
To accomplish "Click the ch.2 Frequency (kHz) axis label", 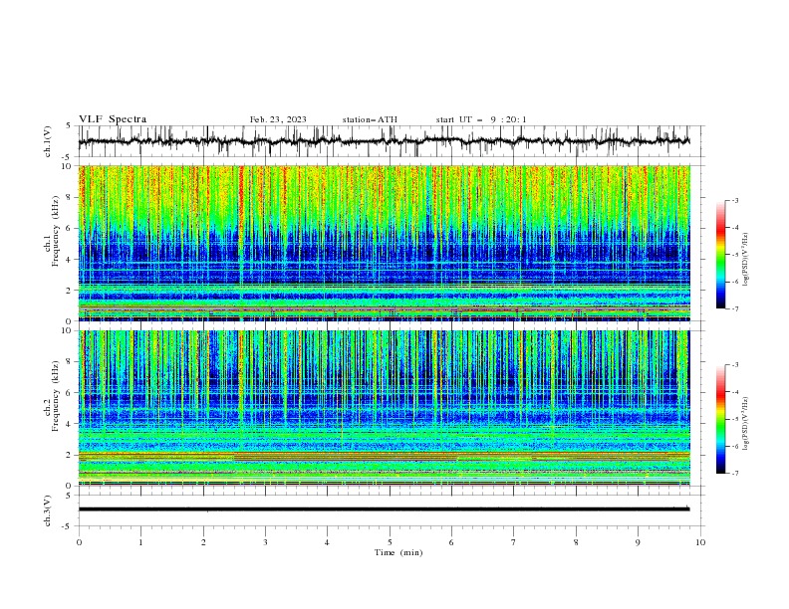I will point(52,396).
